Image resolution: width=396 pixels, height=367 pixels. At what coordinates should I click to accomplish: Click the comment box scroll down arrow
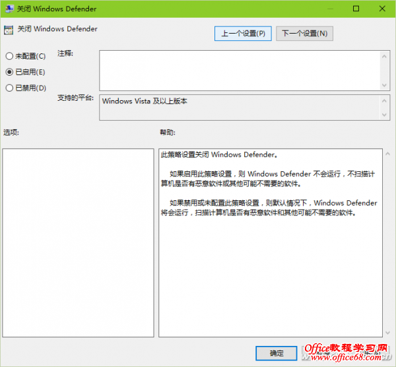[384, 85]
